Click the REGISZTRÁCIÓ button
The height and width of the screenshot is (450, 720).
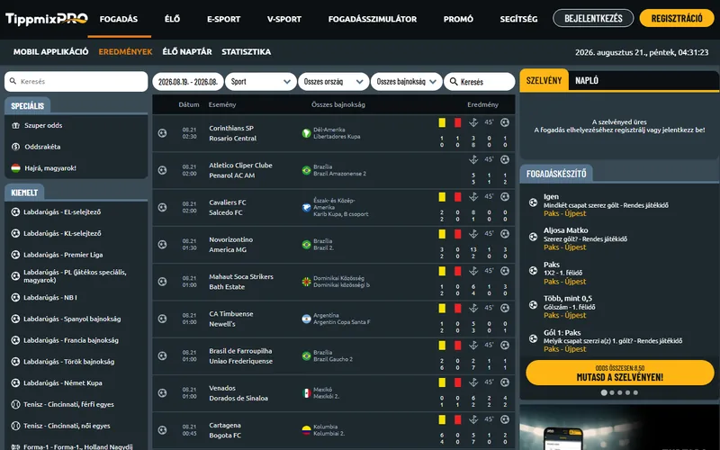677,18
